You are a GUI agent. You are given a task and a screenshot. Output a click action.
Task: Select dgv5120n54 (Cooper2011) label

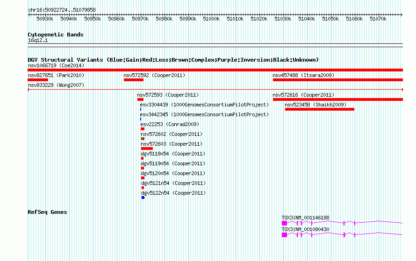pyautogui.click(x=173, y=173)
